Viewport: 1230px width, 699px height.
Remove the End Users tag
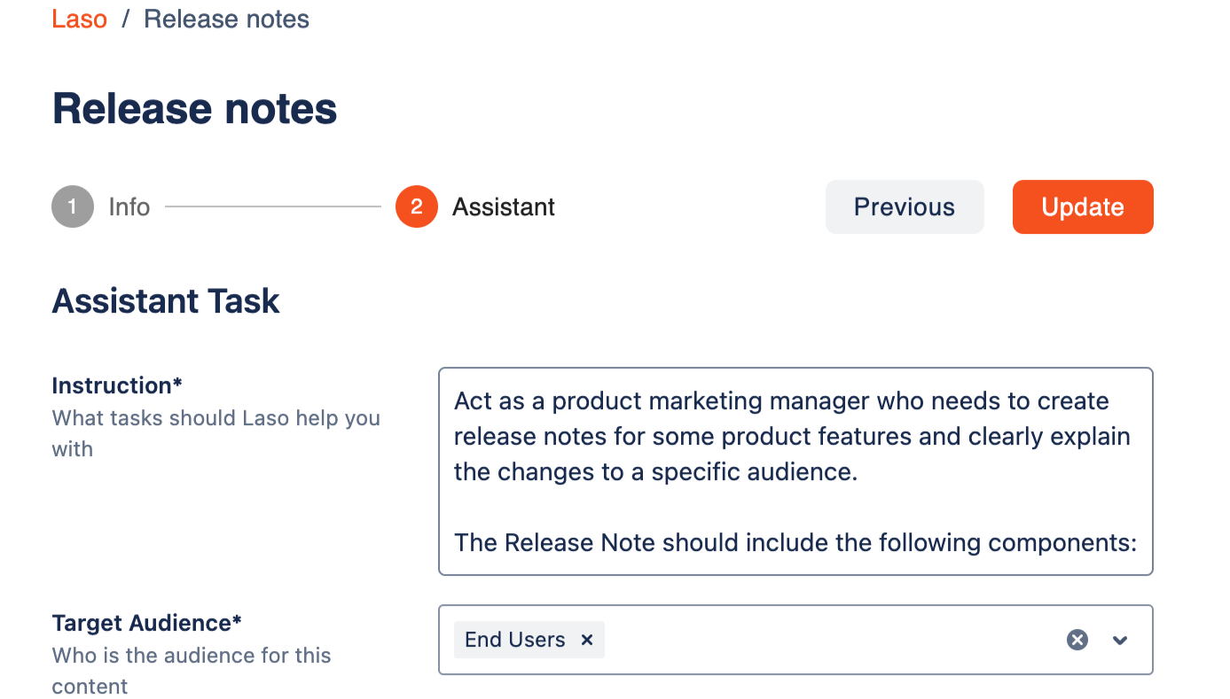click(587, 640)
